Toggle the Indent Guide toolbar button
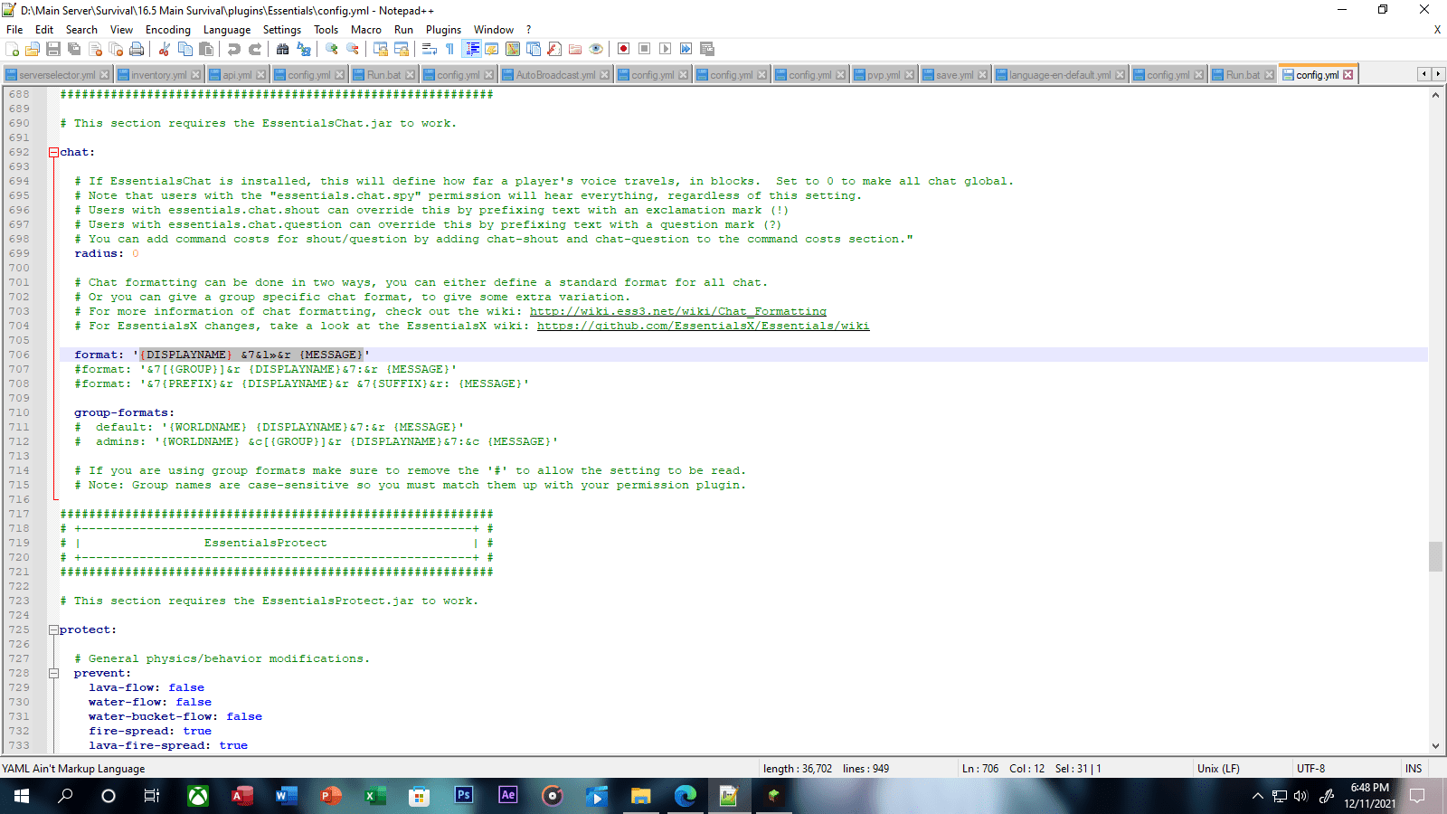Screen dimensions: 1447x814 pyautogui.click(x=471, y=49)
